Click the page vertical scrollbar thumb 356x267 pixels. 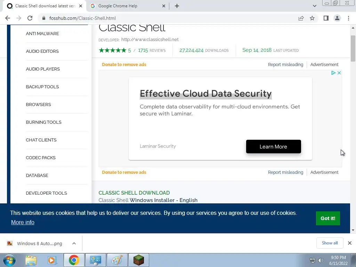point(353,48)
